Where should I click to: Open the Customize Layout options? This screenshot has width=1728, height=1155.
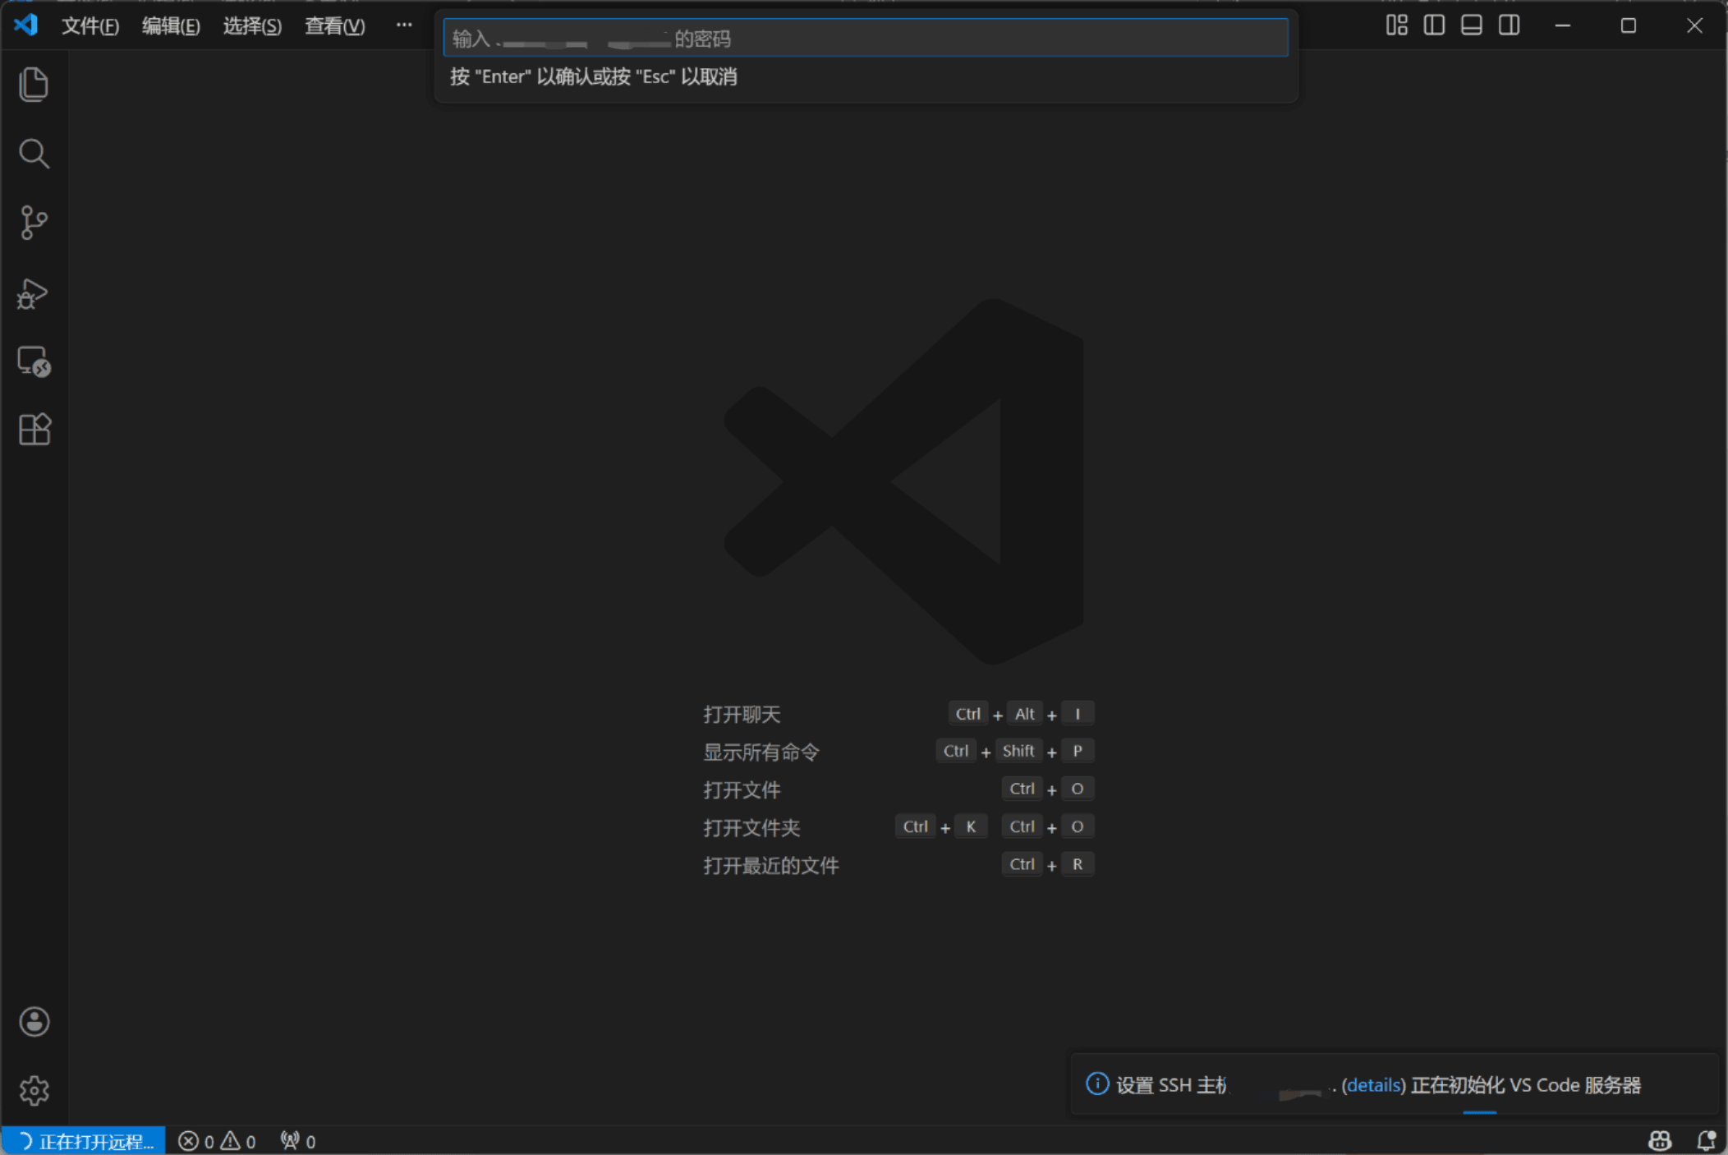tap(1396, 25)
